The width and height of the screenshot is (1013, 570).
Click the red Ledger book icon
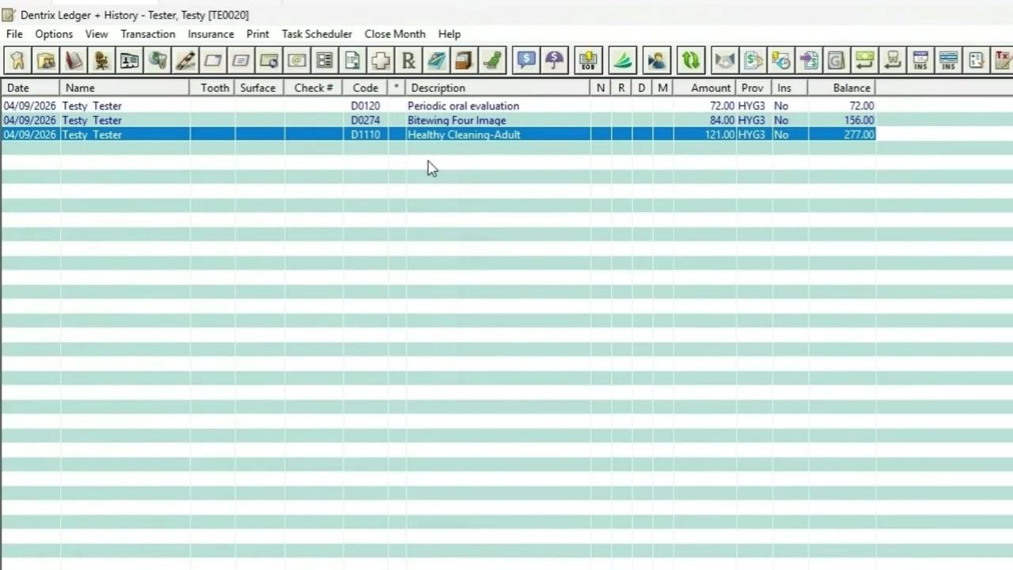pos(74,60)
